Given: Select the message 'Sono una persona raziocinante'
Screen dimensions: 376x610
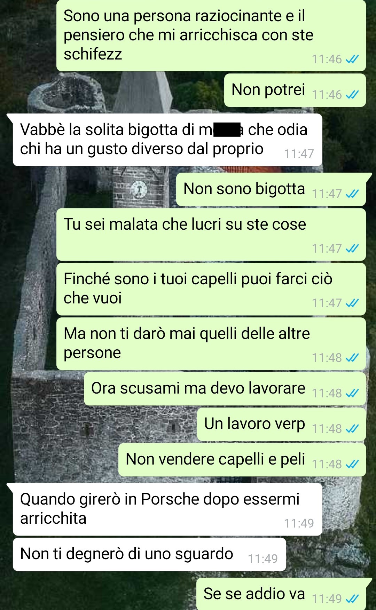Looking at the screenshot, I should (211, 35).
